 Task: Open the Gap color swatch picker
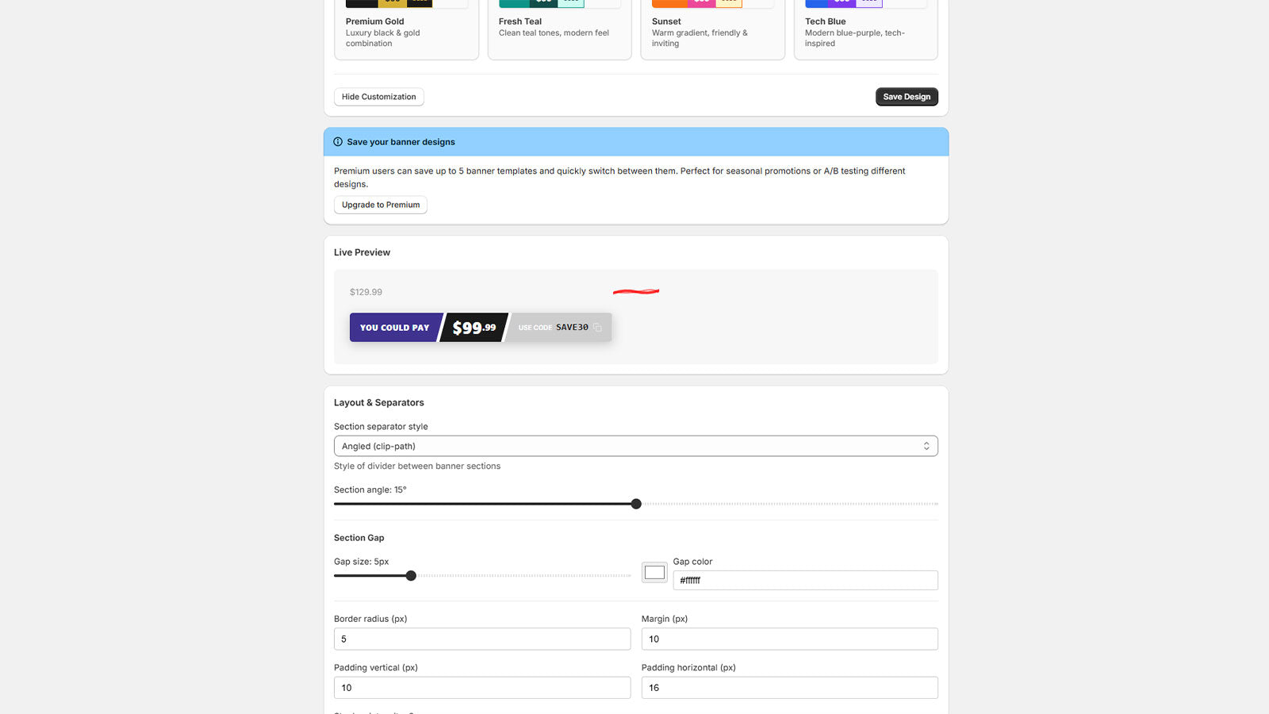(x=654, y=573)
